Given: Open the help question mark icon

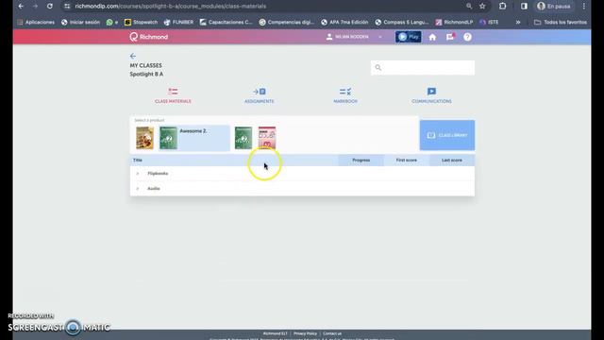Looking at the screenshot, I should point(467,37).
